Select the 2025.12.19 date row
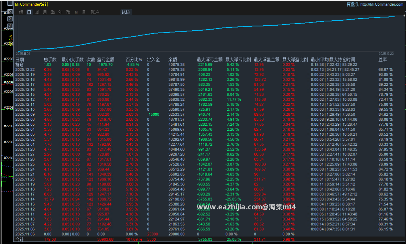Image resolution: width=406 pixels, height=244 pixels. [x=25, y=75]
